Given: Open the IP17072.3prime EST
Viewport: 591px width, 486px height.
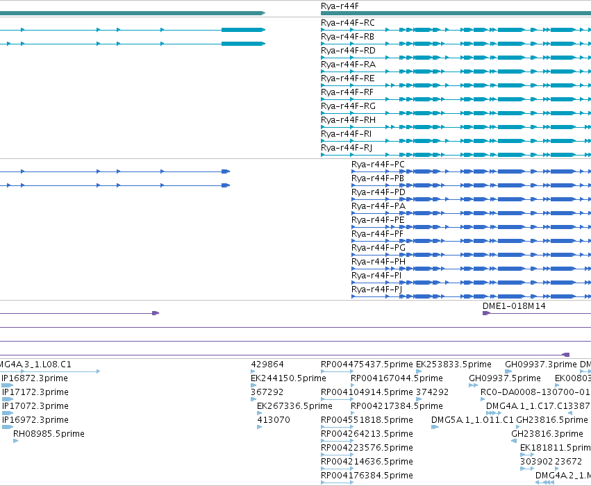Looking at the screenshot, I should (x=35, y=406).
